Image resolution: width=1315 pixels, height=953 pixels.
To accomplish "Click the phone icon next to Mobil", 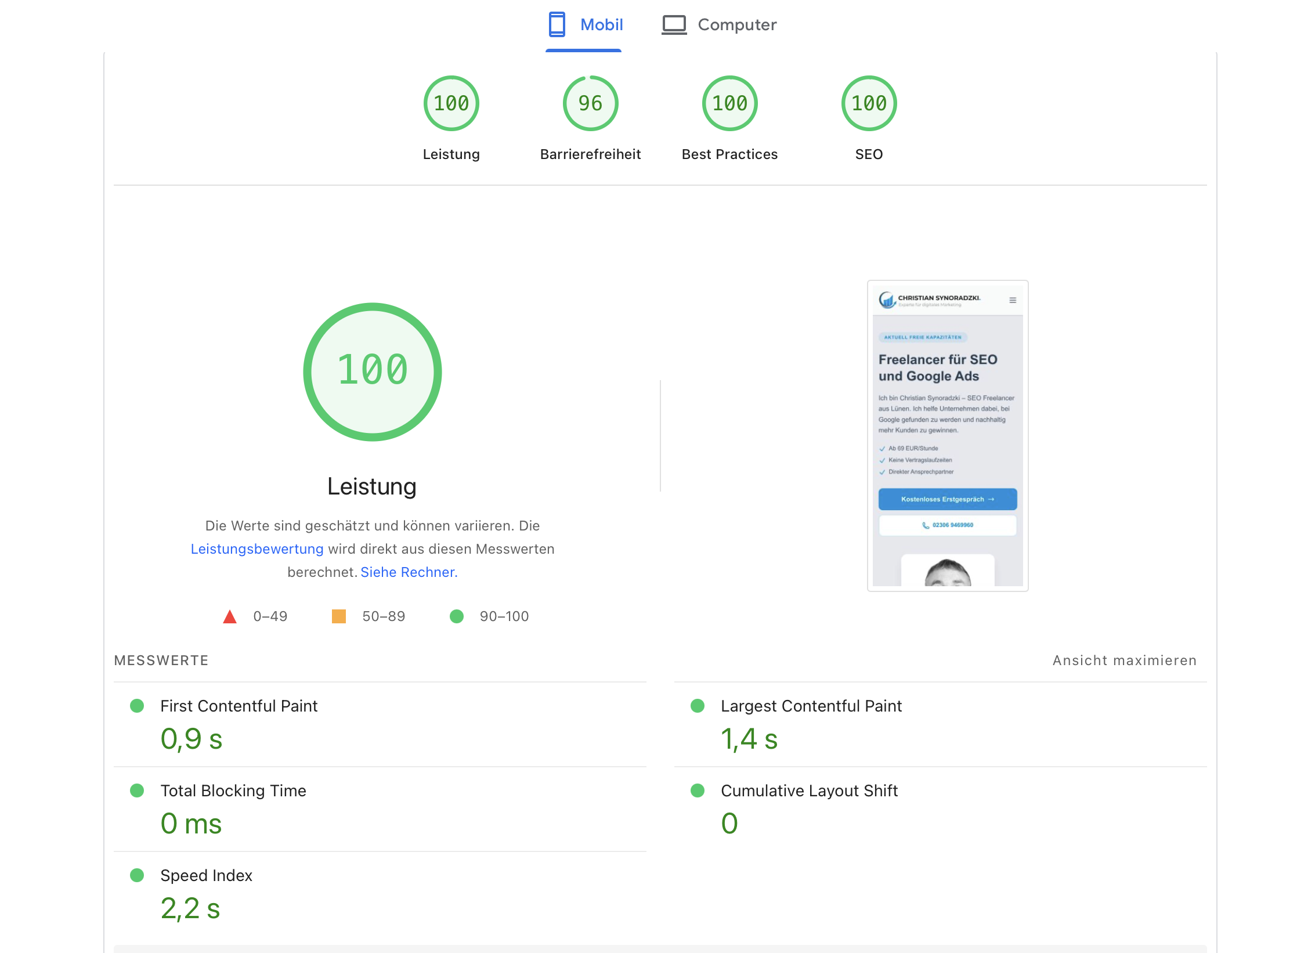I will coord(557,24).
